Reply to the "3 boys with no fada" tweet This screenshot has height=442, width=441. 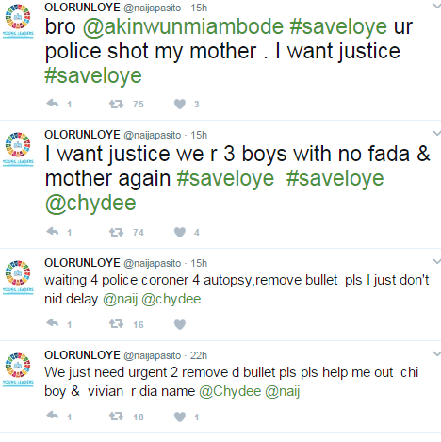click(53, 232)
